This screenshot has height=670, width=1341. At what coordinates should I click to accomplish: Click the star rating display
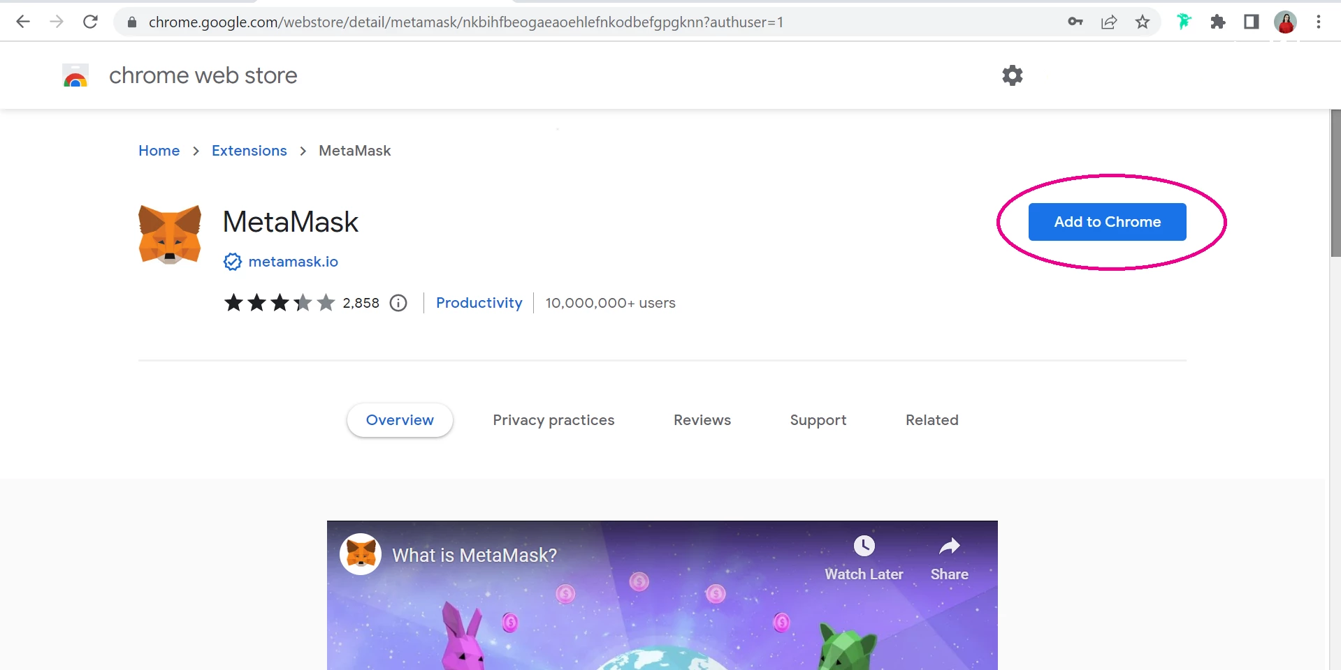click(280, 303)
